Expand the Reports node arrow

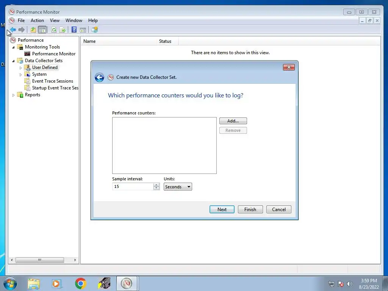pos(13,95)
